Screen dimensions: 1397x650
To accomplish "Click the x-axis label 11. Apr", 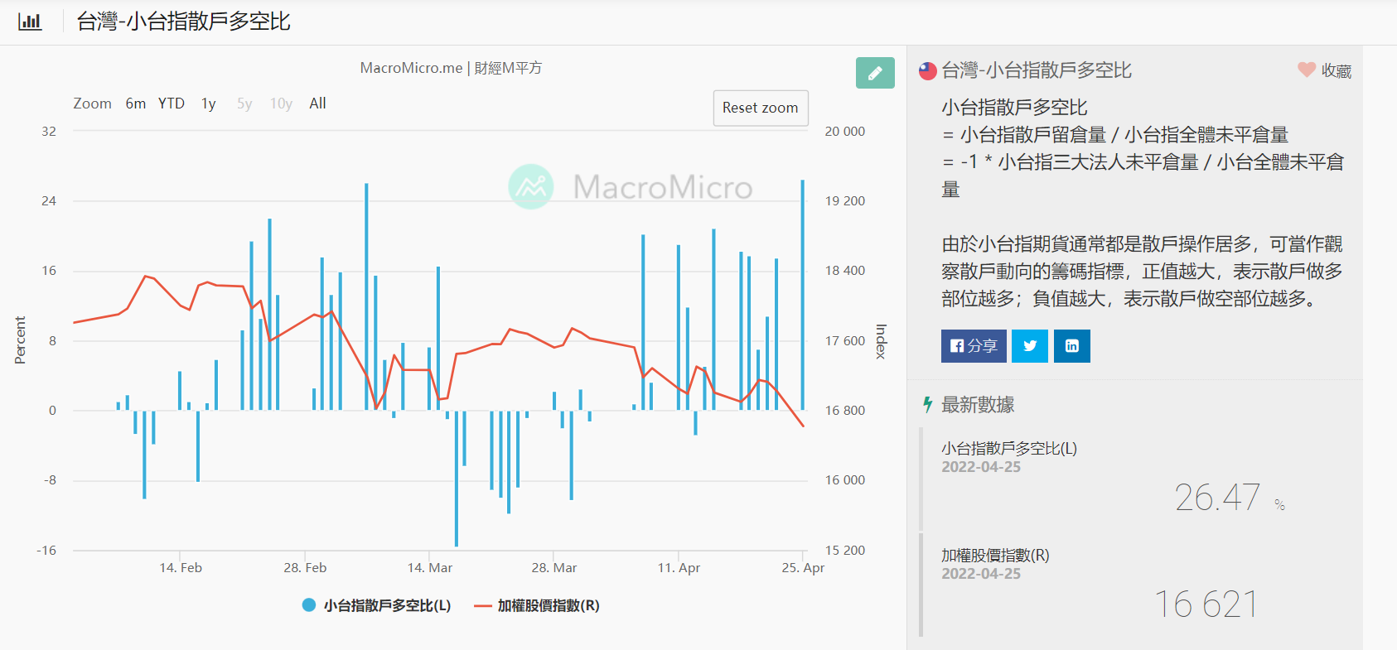I will coord(679,568).
